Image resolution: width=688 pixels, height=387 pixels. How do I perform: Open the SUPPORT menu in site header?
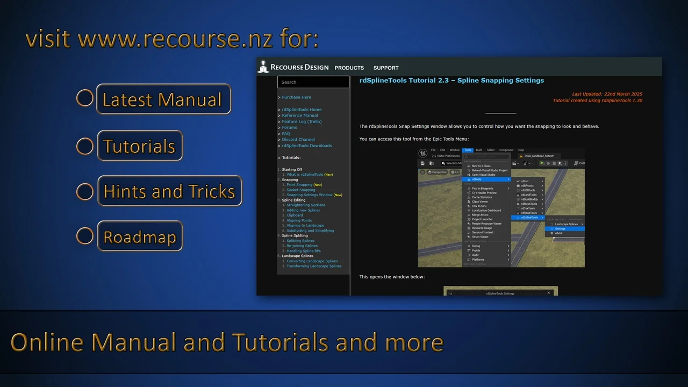386,68
